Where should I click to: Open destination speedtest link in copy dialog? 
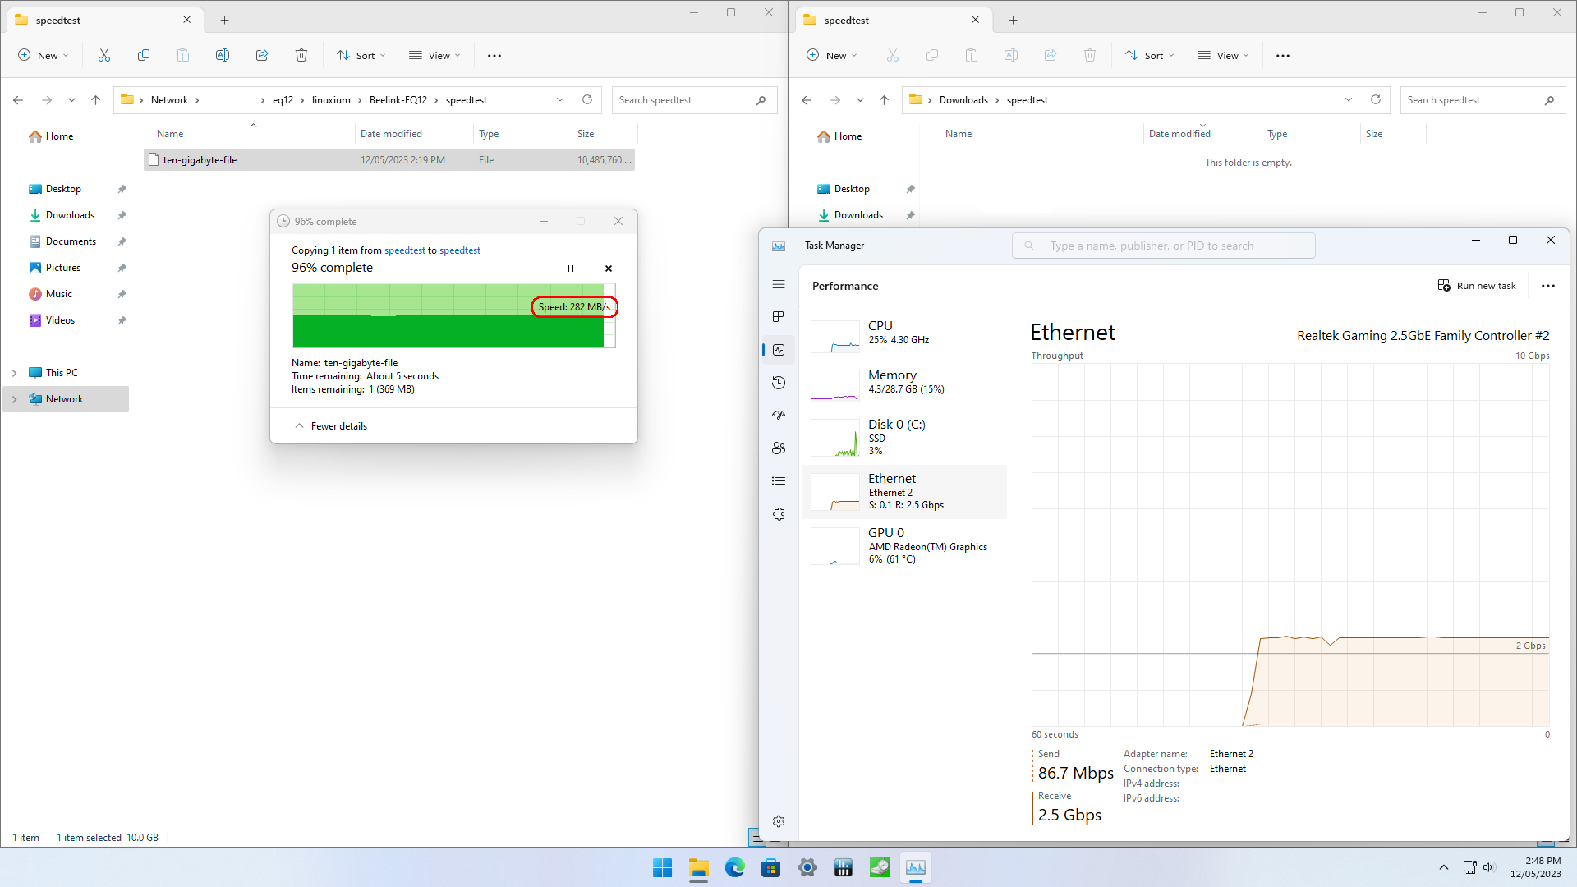(460, 250)
